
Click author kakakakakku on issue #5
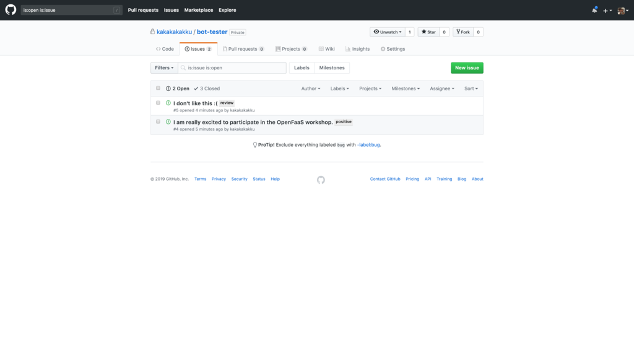(x=242, y=110)
